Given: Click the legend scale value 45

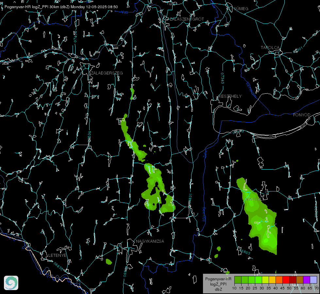Looking at the screenshot, I should click(282, 288).
